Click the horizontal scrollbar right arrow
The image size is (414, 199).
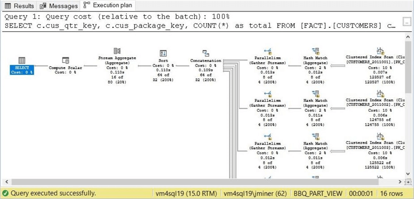tap(400, 182)
